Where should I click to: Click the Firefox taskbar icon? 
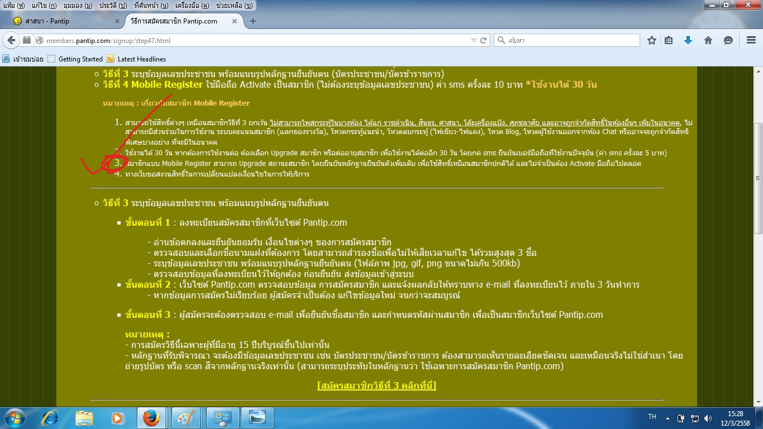151,418
